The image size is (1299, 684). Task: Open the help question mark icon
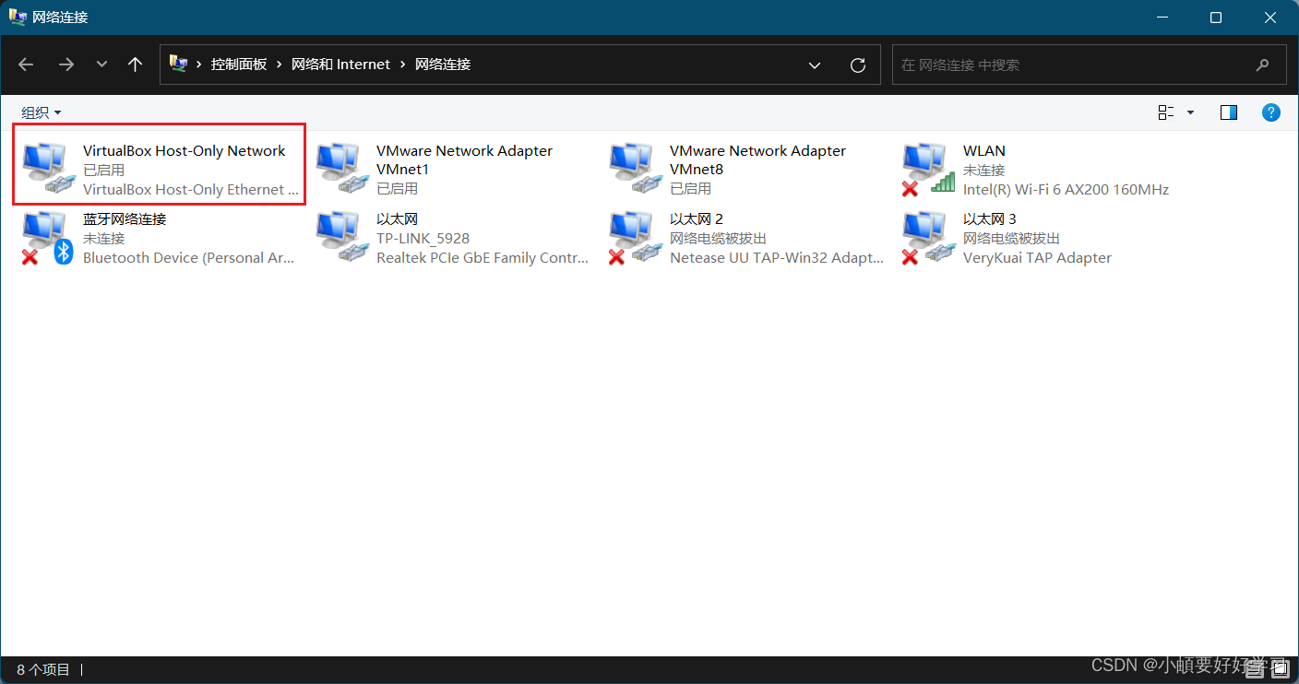[1271, 112]
